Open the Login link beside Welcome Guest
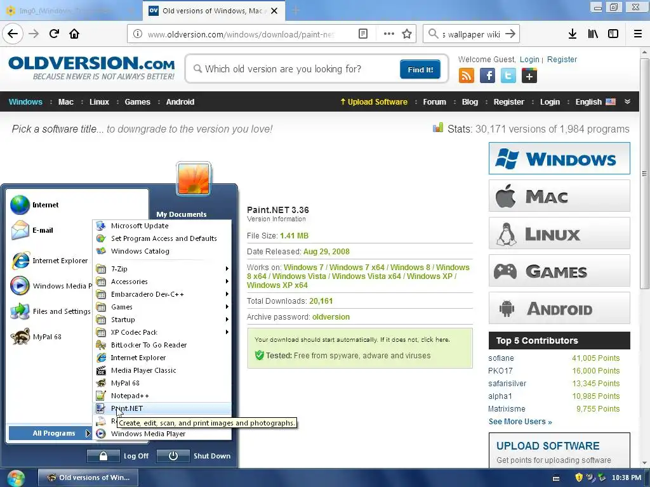Viewport: 650px width, 487px height. click(x=529, y=60)
